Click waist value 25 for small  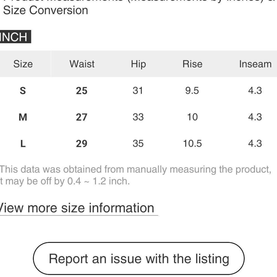(82, 91)
